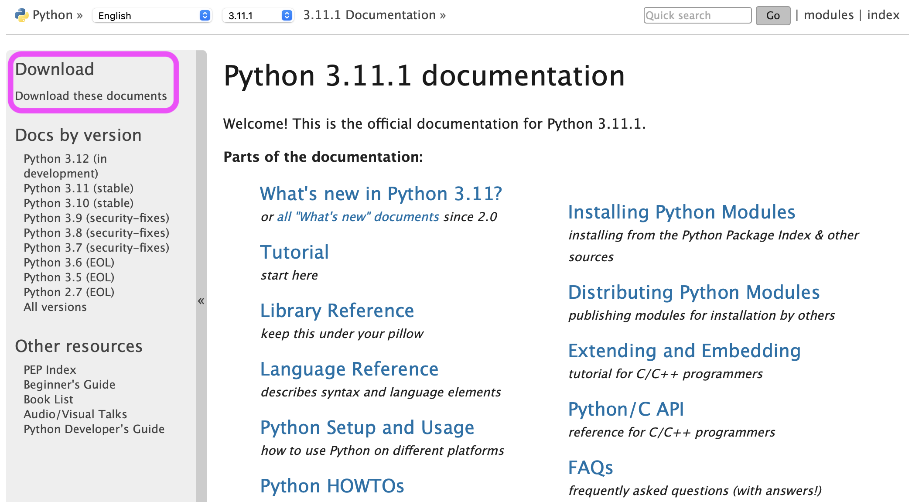
Task: Open the Language Reference link
Action: tap(349, 369)
